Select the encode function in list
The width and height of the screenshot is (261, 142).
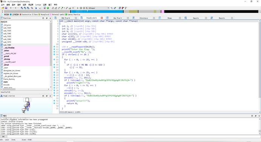[x=6, y=85]
